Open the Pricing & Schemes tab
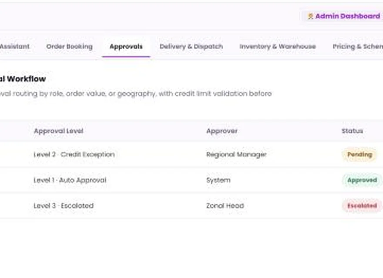 358,46
